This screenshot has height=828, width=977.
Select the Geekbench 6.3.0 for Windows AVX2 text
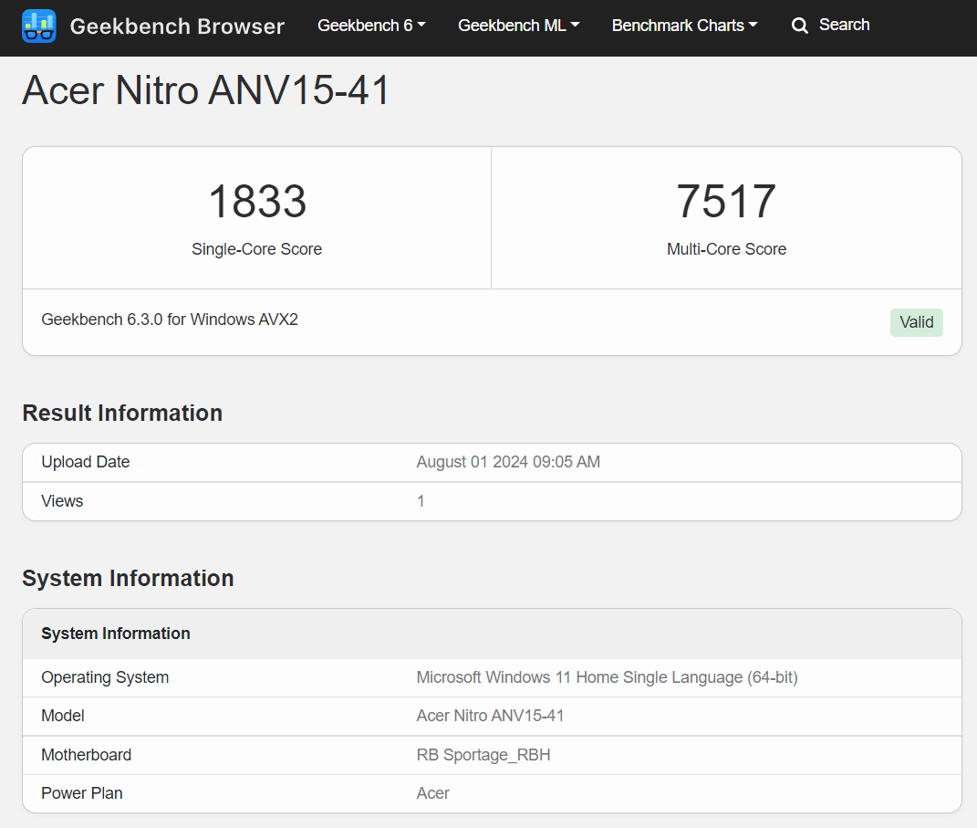click(x=170, y=320)
